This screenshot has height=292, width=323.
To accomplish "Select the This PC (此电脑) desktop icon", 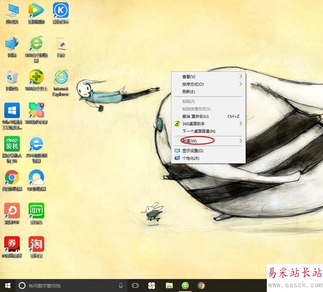I will [12, 13].
